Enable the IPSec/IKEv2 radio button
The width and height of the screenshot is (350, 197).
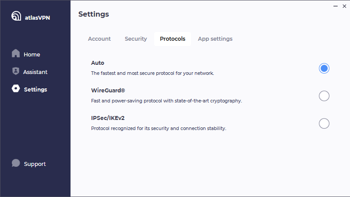coord(324,123)
